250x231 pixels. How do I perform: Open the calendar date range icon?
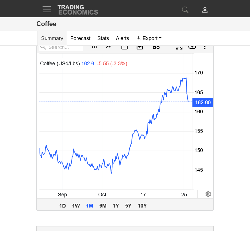pos(125,47)
